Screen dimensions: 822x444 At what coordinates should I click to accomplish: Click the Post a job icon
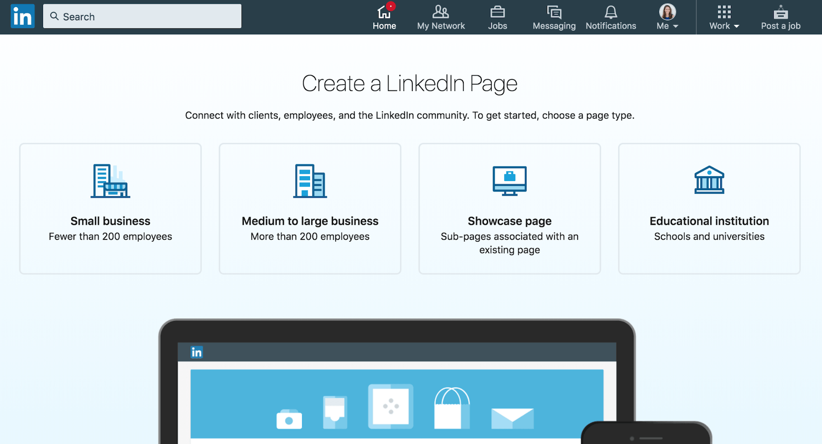click(781, 12)
